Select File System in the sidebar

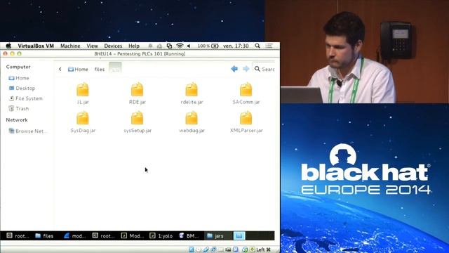tap(26, 98)
